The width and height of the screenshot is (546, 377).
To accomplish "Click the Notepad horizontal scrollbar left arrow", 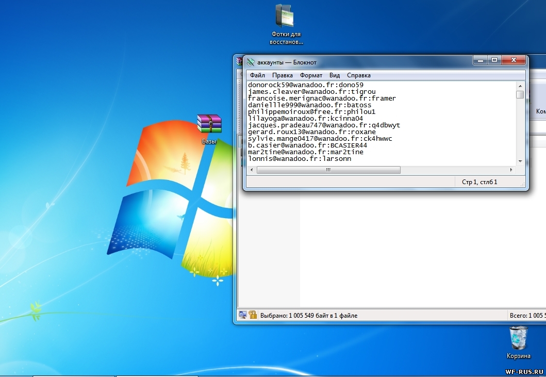I will 252,170.
